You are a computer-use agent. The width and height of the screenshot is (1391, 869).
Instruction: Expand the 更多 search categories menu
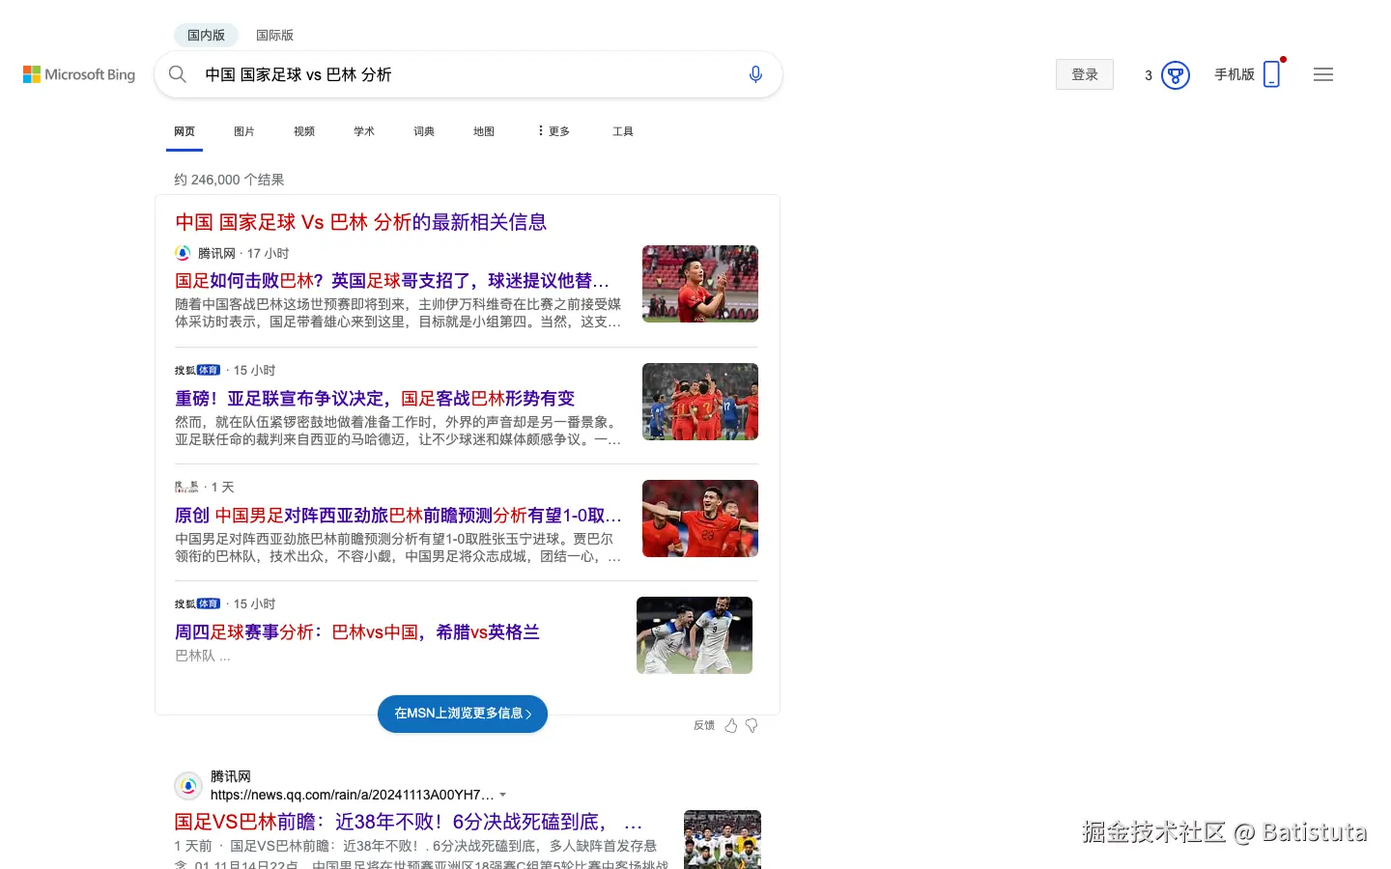coord(554,131)
